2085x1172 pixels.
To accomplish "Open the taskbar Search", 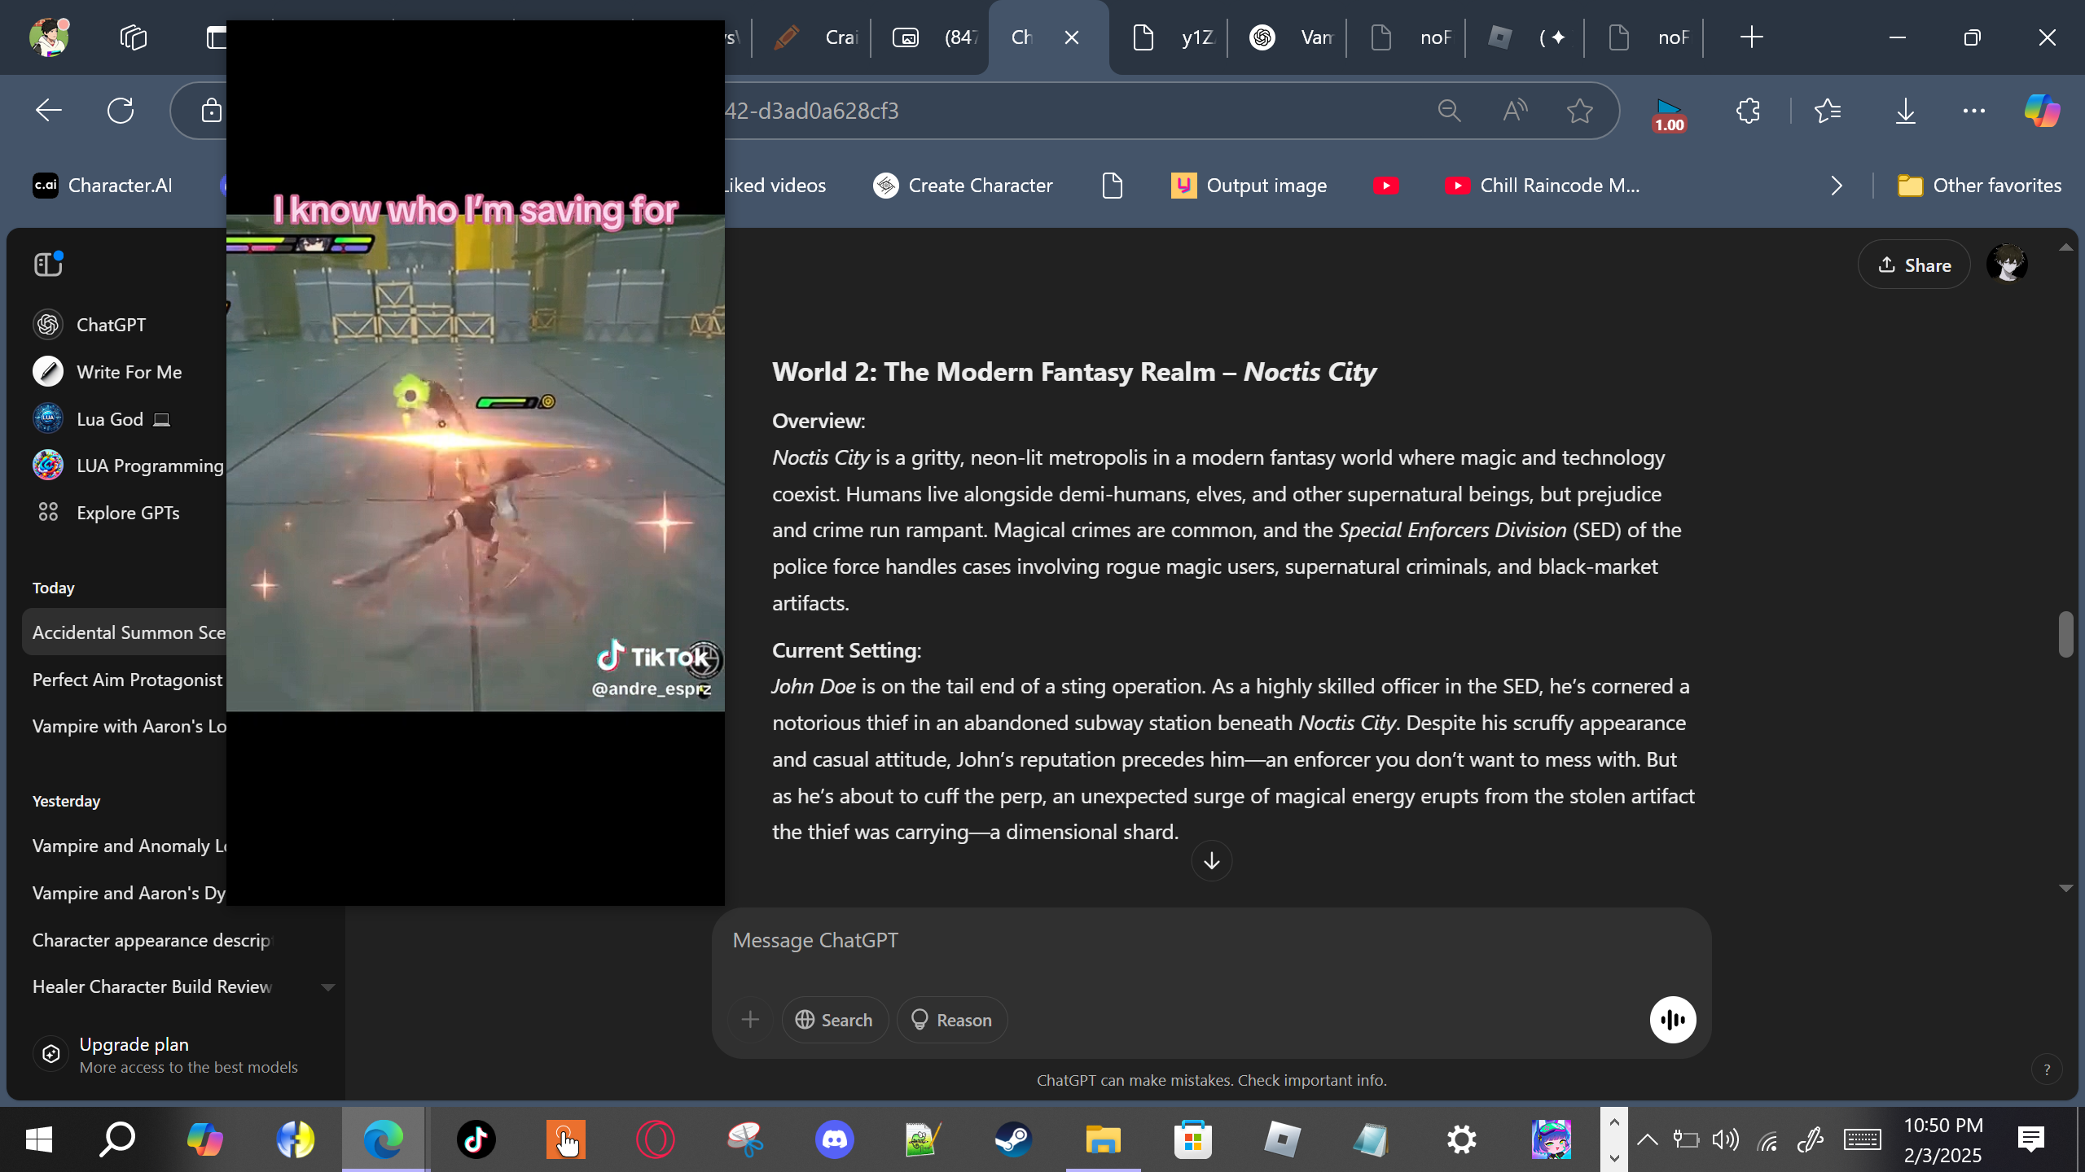I will coord(117,1139).
